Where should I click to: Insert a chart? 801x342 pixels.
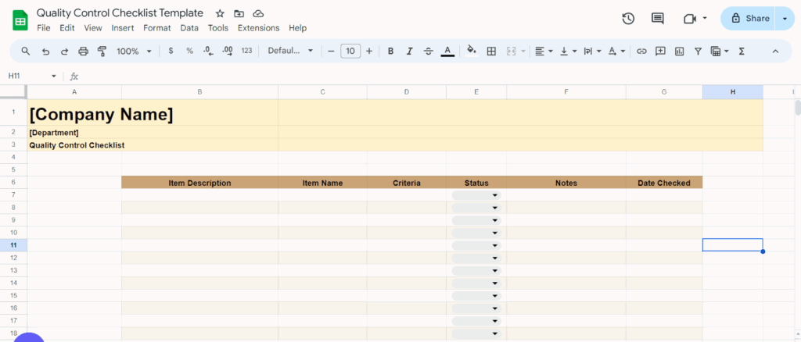point(680,51)
